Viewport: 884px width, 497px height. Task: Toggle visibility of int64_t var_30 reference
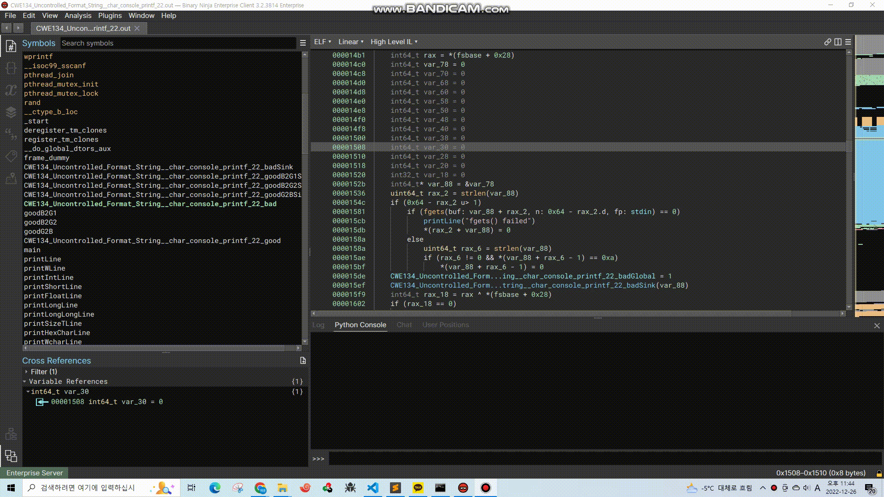click(25, 392)
